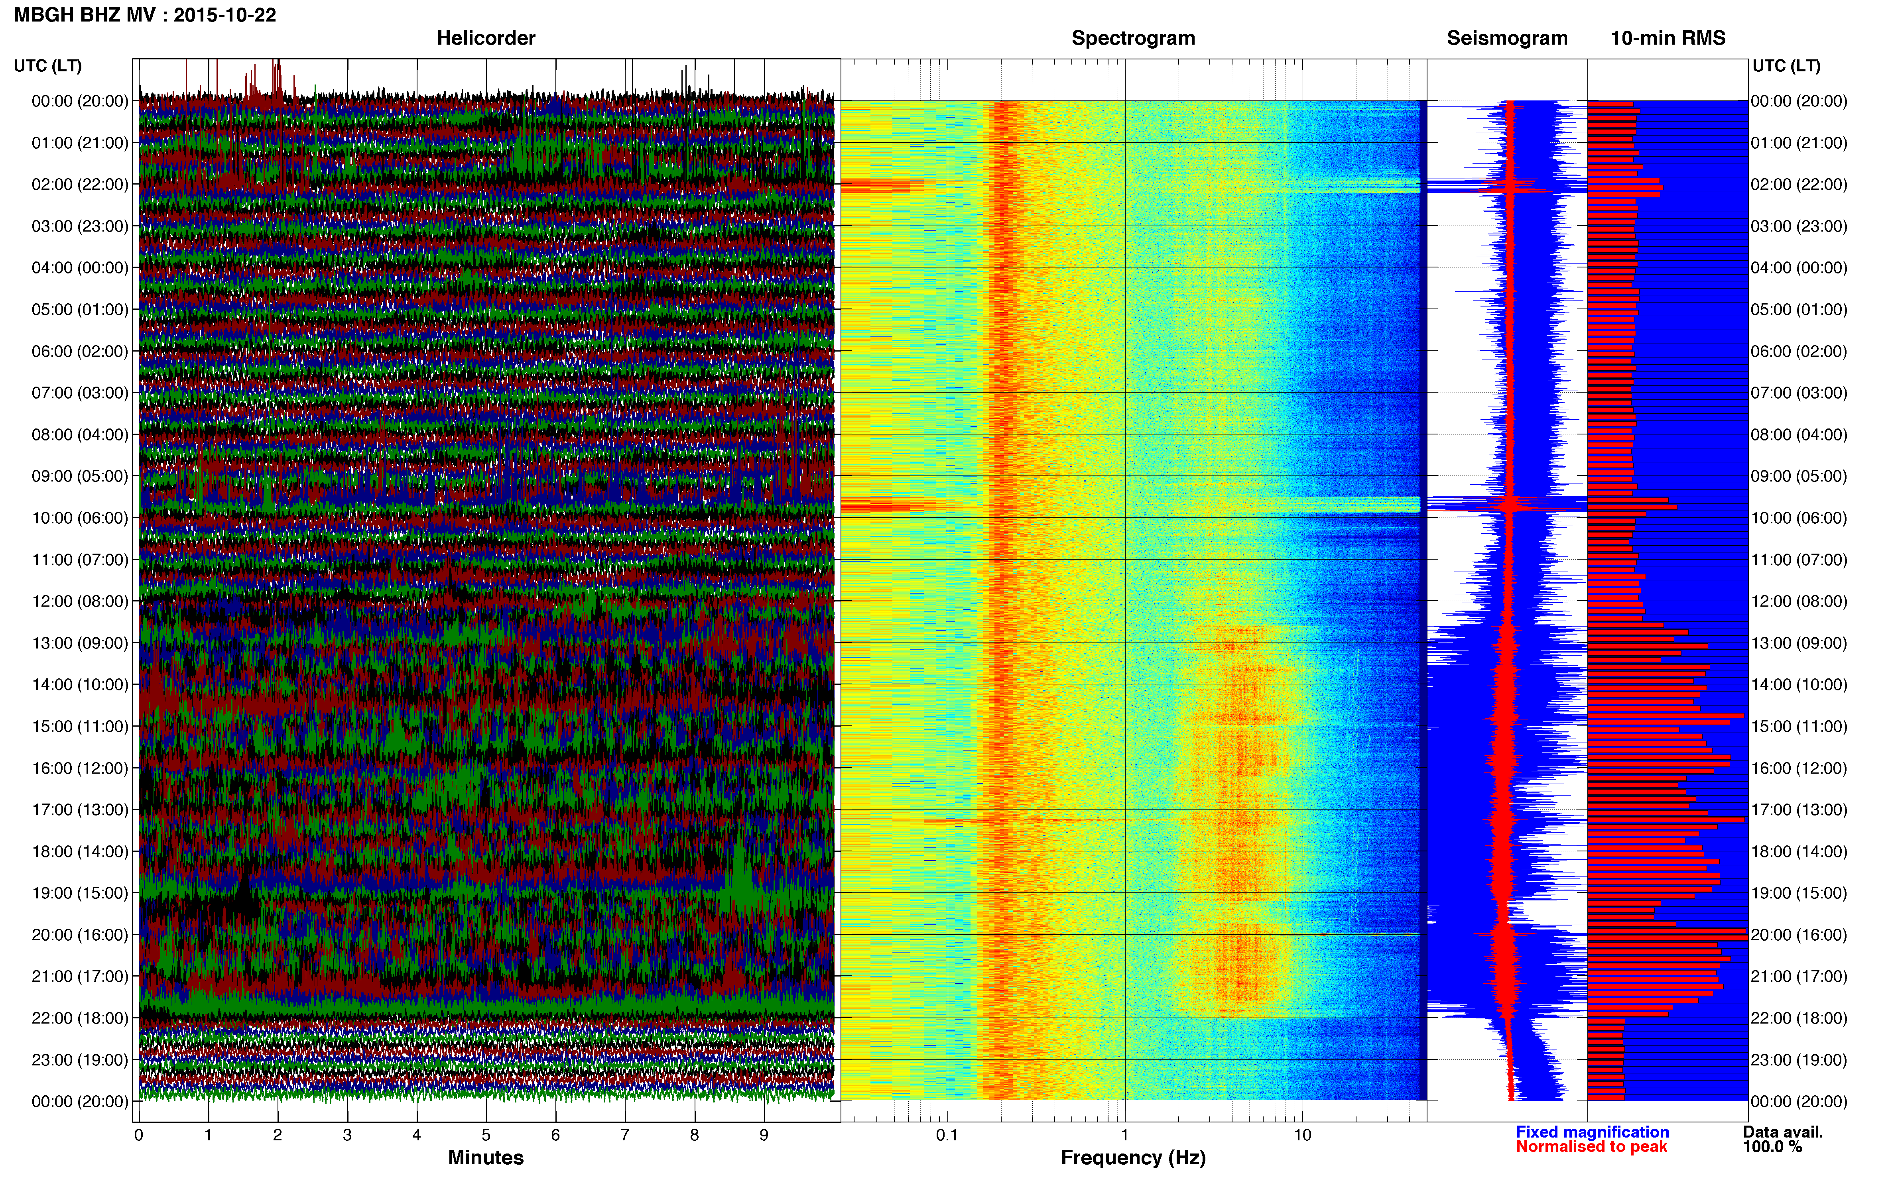Click the title 'MBGH BHZ MV : 2015-10-22'
The width and height of the screenshot is (1890, 1181).
(145, 15)
